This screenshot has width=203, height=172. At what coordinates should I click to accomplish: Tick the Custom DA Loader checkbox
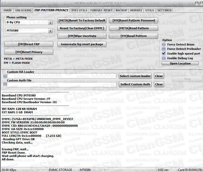5,76
